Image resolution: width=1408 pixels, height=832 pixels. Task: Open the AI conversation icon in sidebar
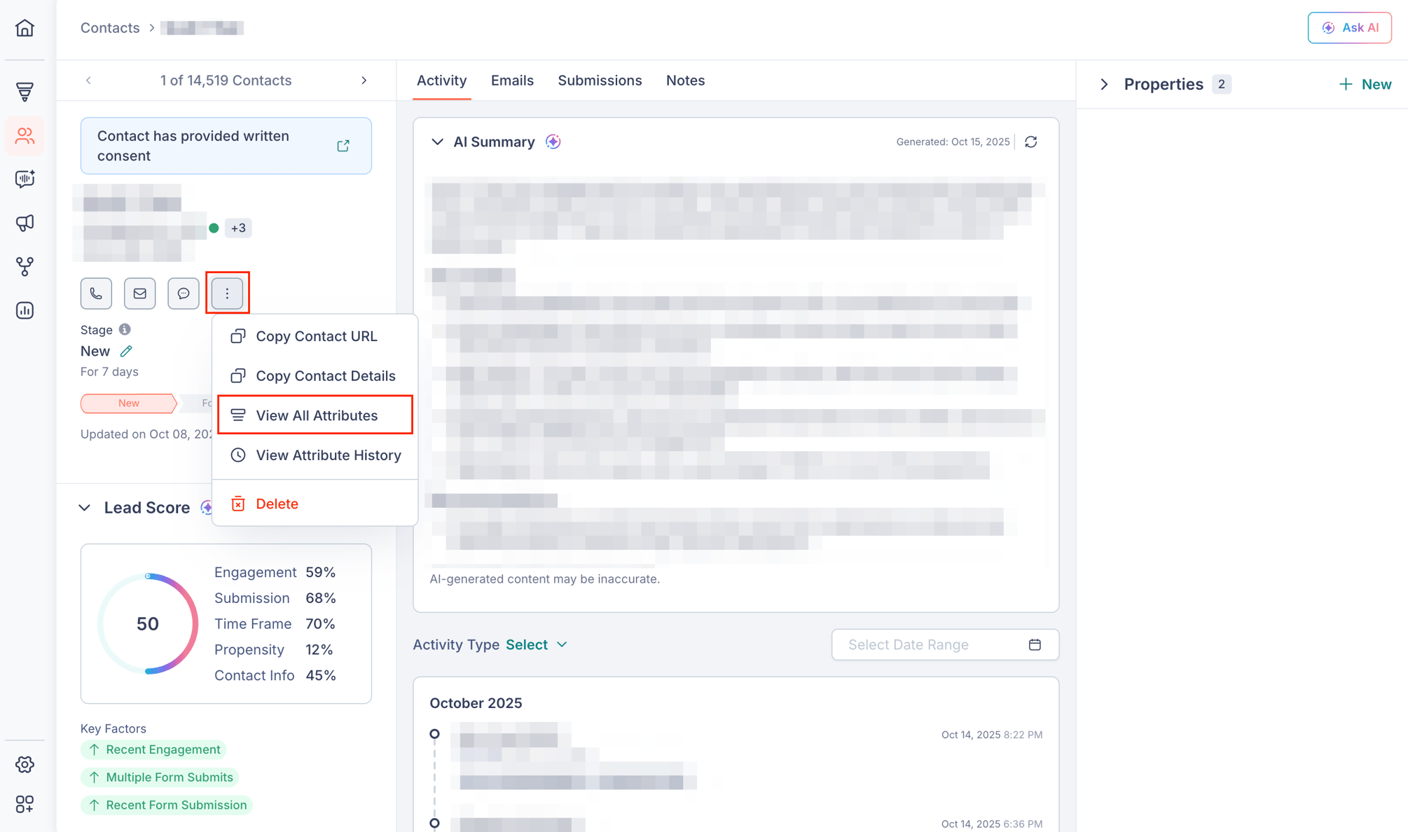tap(25, 179)
